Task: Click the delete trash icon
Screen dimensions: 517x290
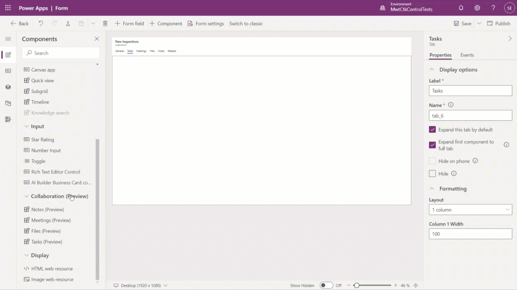Action: tap(105, 23)
